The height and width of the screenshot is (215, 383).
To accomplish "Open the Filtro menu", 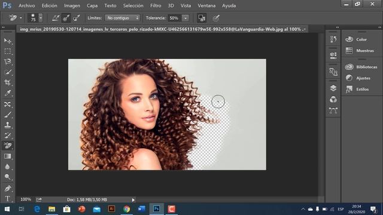I will pos(156,5).
